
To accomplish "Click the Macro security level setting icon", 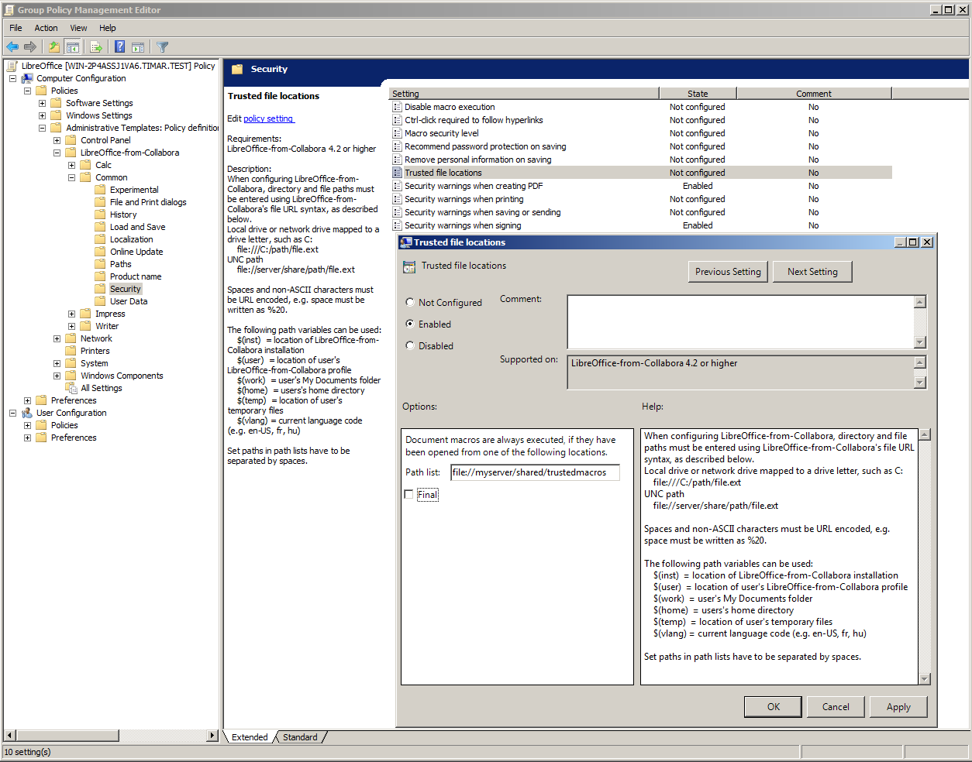I will [397, 134].
